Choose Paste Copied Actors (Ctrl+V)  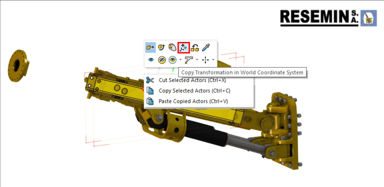pyautogui.click(x=199, y=101)
